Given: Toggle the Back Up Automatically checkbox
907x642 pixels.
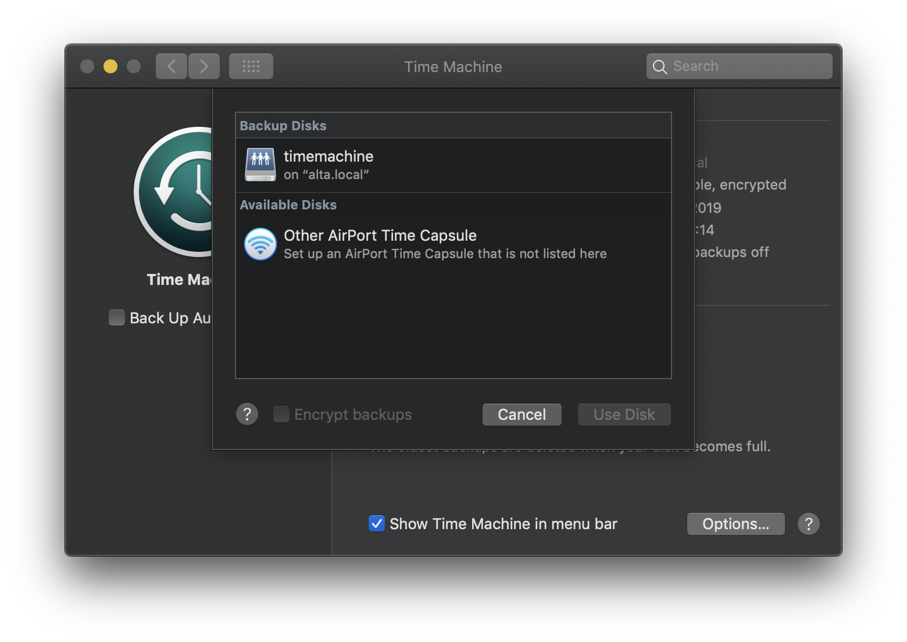Looking at the screenshot, I should pos(116,318).
